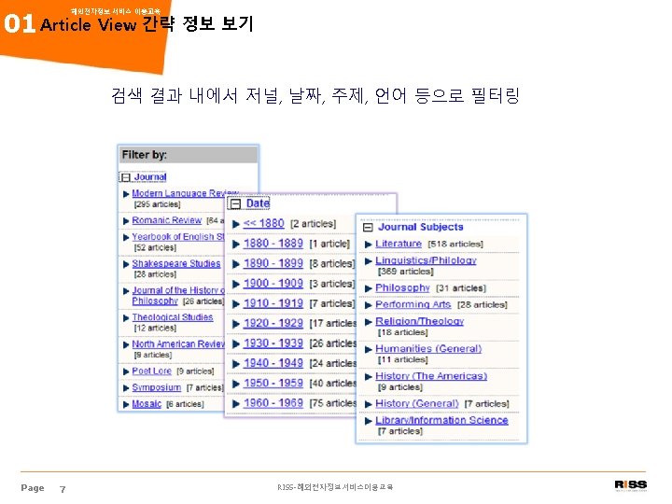
Task: Select Yearbook of English Studies link
Action: pyautogui.click(x=178, y=236)
